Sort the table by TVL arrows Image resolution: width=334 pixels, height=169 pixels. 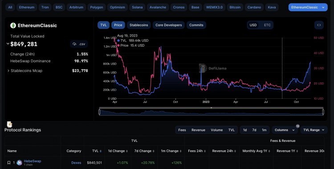coord(101,151)
